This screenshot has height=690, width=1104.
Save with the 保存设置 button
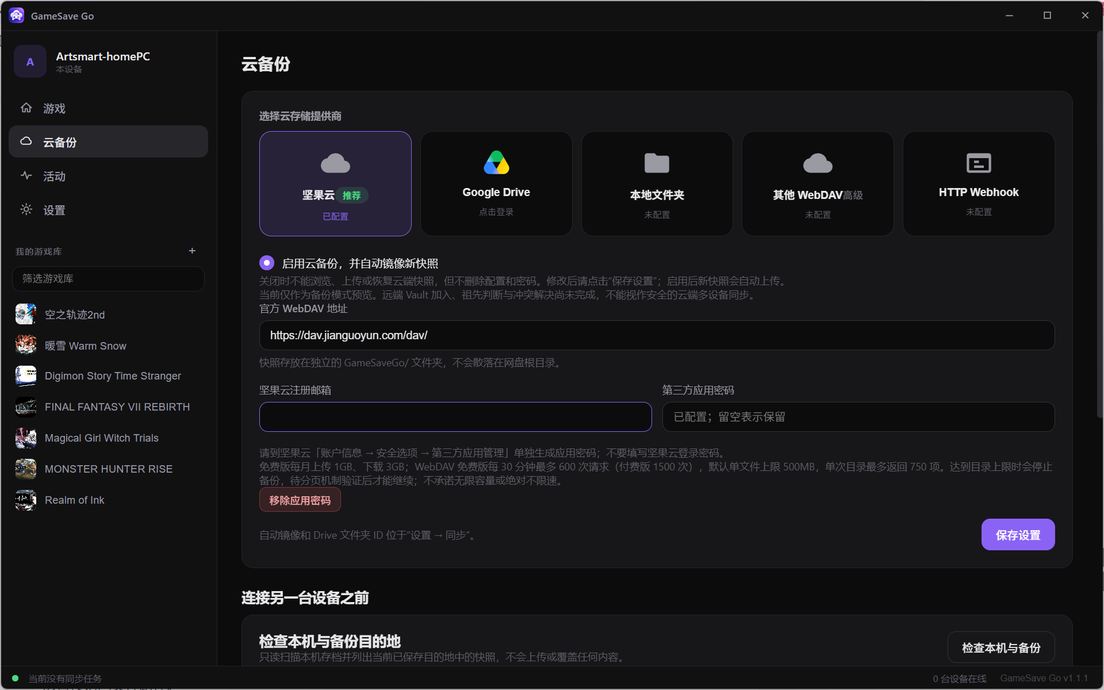point(1018,535)
